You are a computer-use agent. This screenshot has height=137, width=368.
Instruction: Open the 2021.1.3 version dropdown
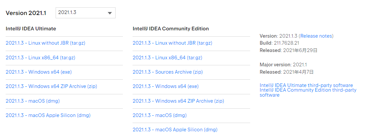pyautogui.click(x=85, y=13)
